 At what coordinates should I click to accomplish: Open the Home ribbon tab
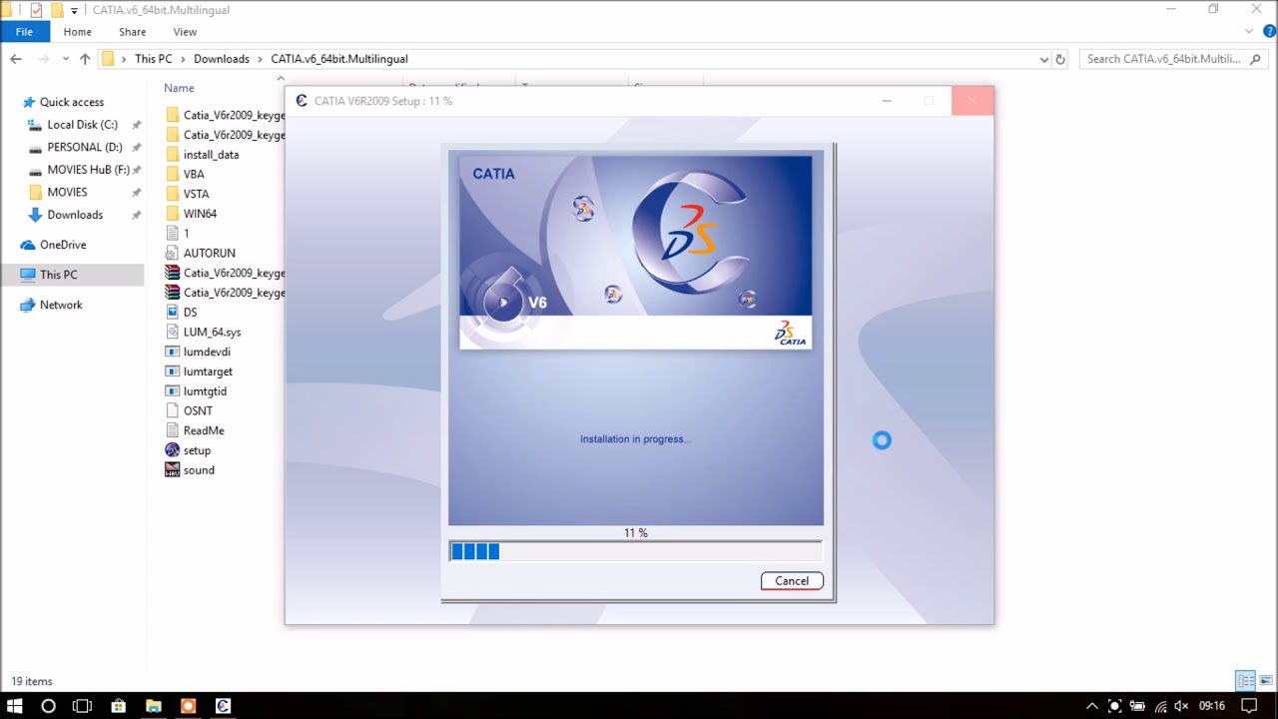[x=77, y=32]
